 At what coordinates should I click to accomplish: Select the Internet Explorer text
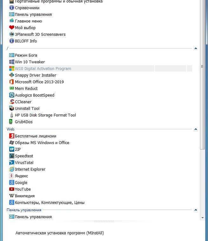(x=30, y=169)
